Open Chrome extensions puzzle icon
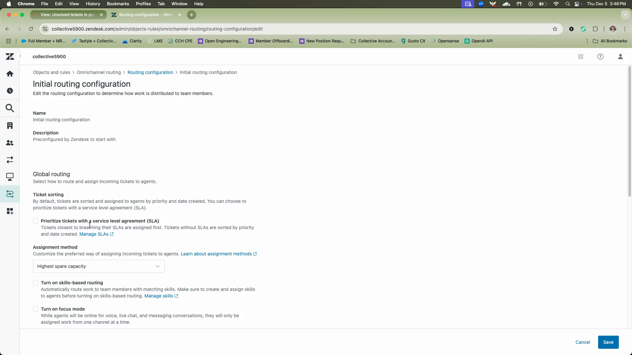The width and height of the screenshot is (632, 355). [x=595, y=29]
